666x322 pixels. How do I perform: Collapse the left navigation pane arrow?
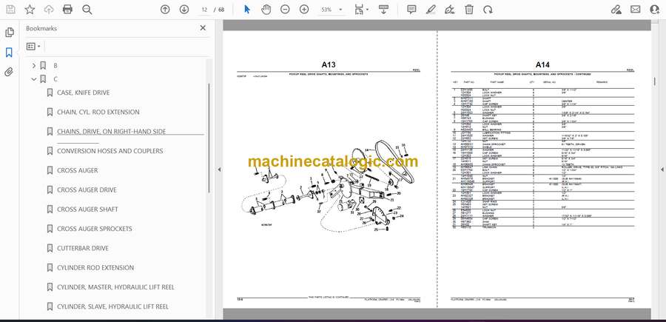[219, 170]
